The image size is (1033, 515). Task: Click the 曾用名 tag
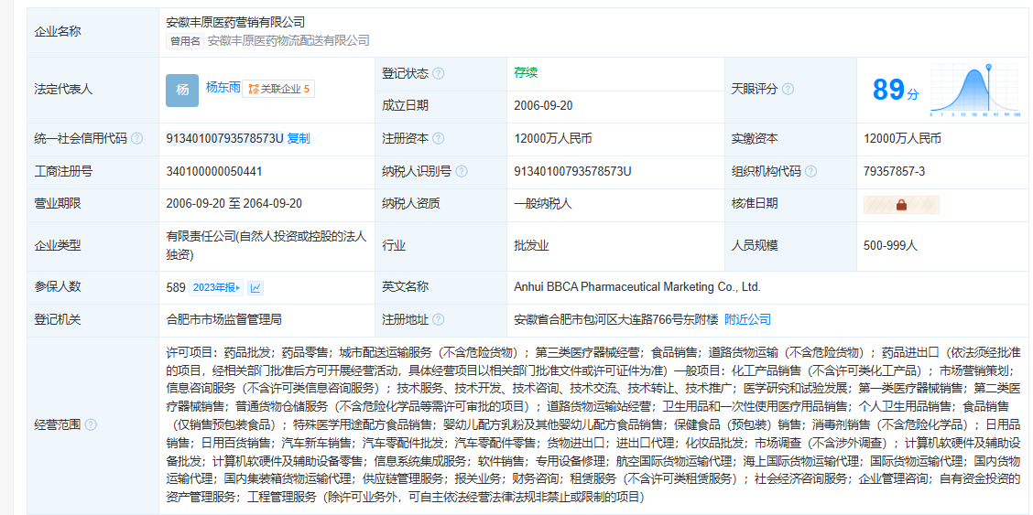point(185,41)
